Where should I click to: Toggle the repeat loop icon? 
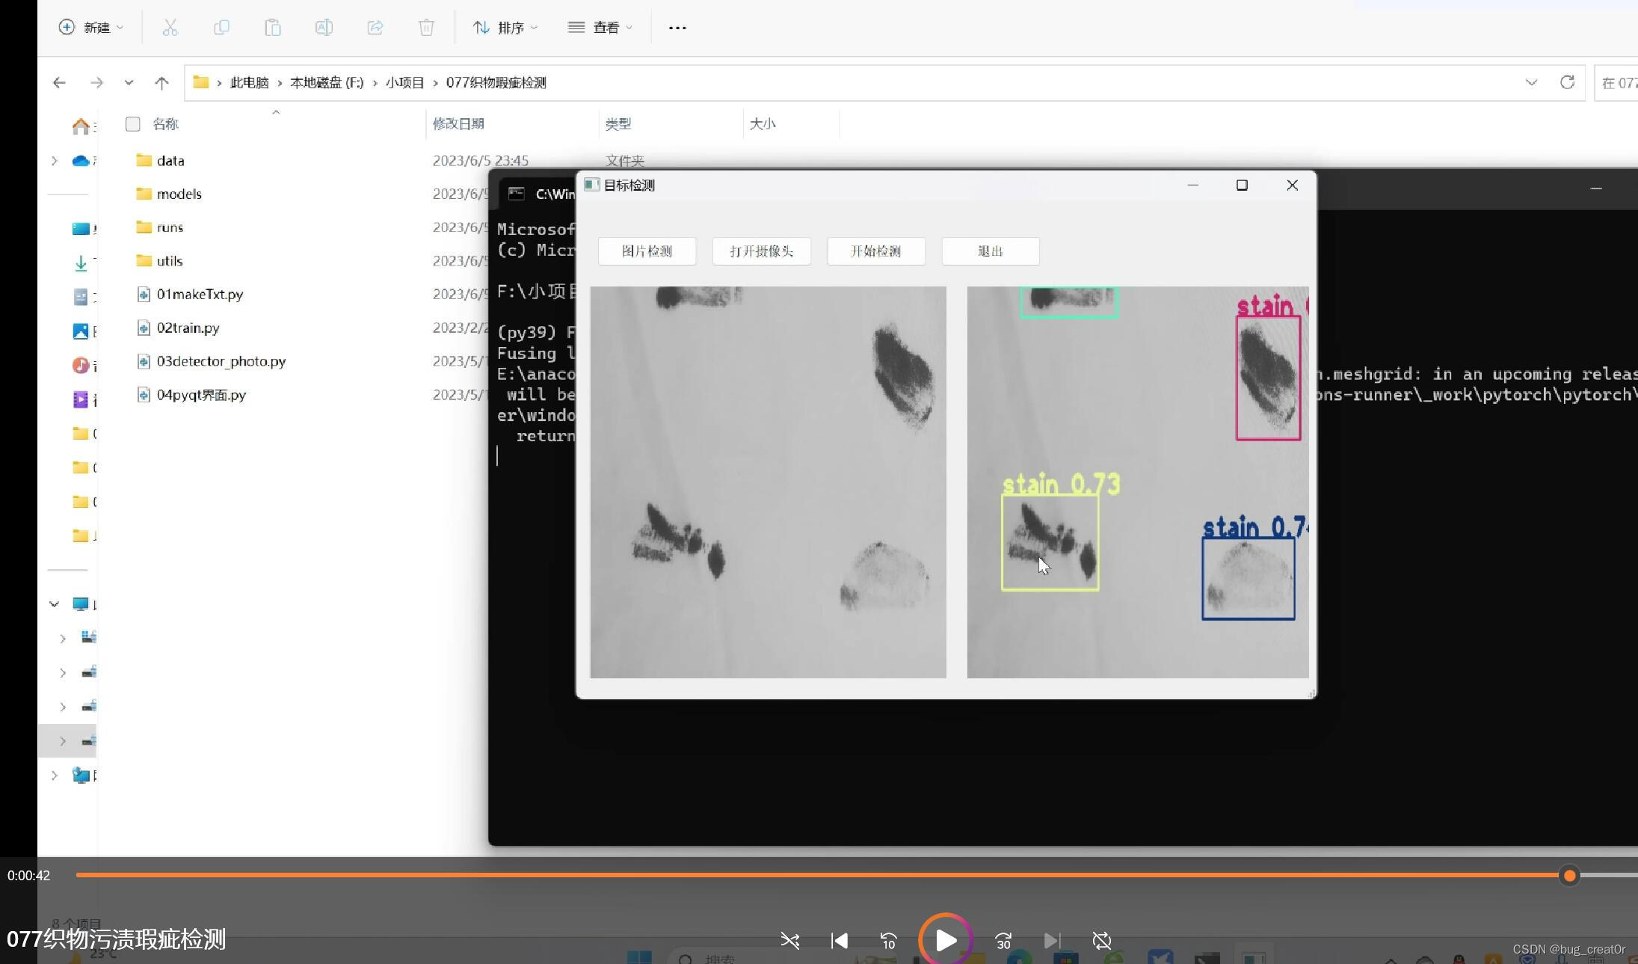point(1101,941)
